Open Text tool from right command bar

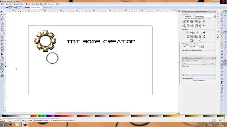222,83
